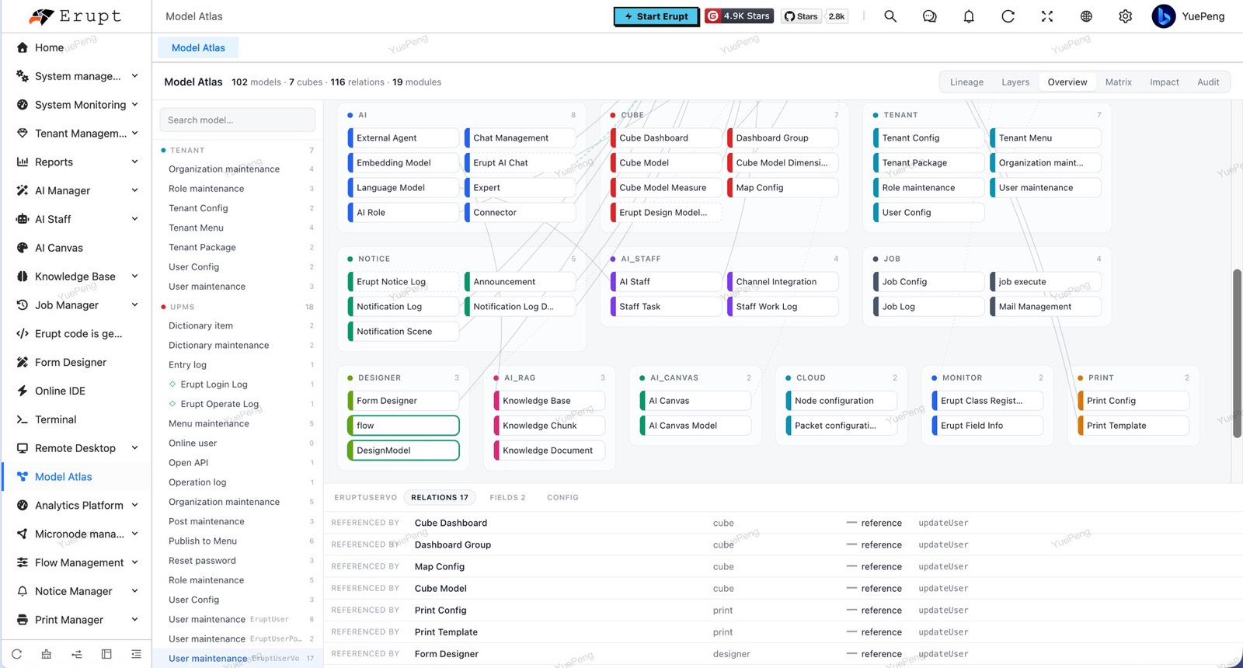Viewport: 1243px width, 668px height.
Task: Open the chat message icon in header
Action: coord(929,16)
